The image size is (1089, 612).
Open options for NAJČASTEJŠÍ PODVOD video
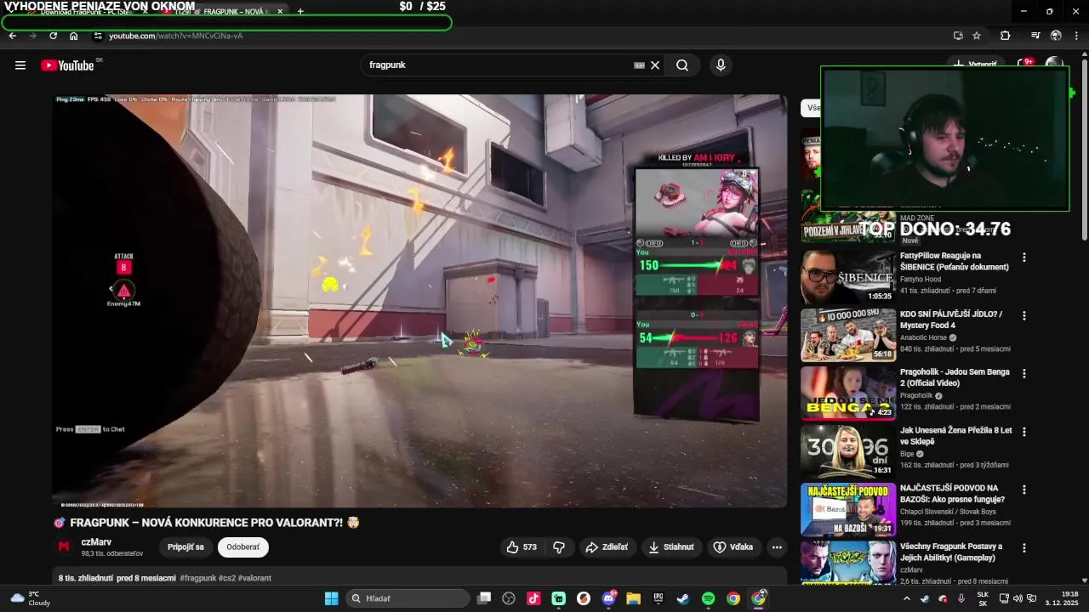pyautogui.click(x=1024, y=490)
